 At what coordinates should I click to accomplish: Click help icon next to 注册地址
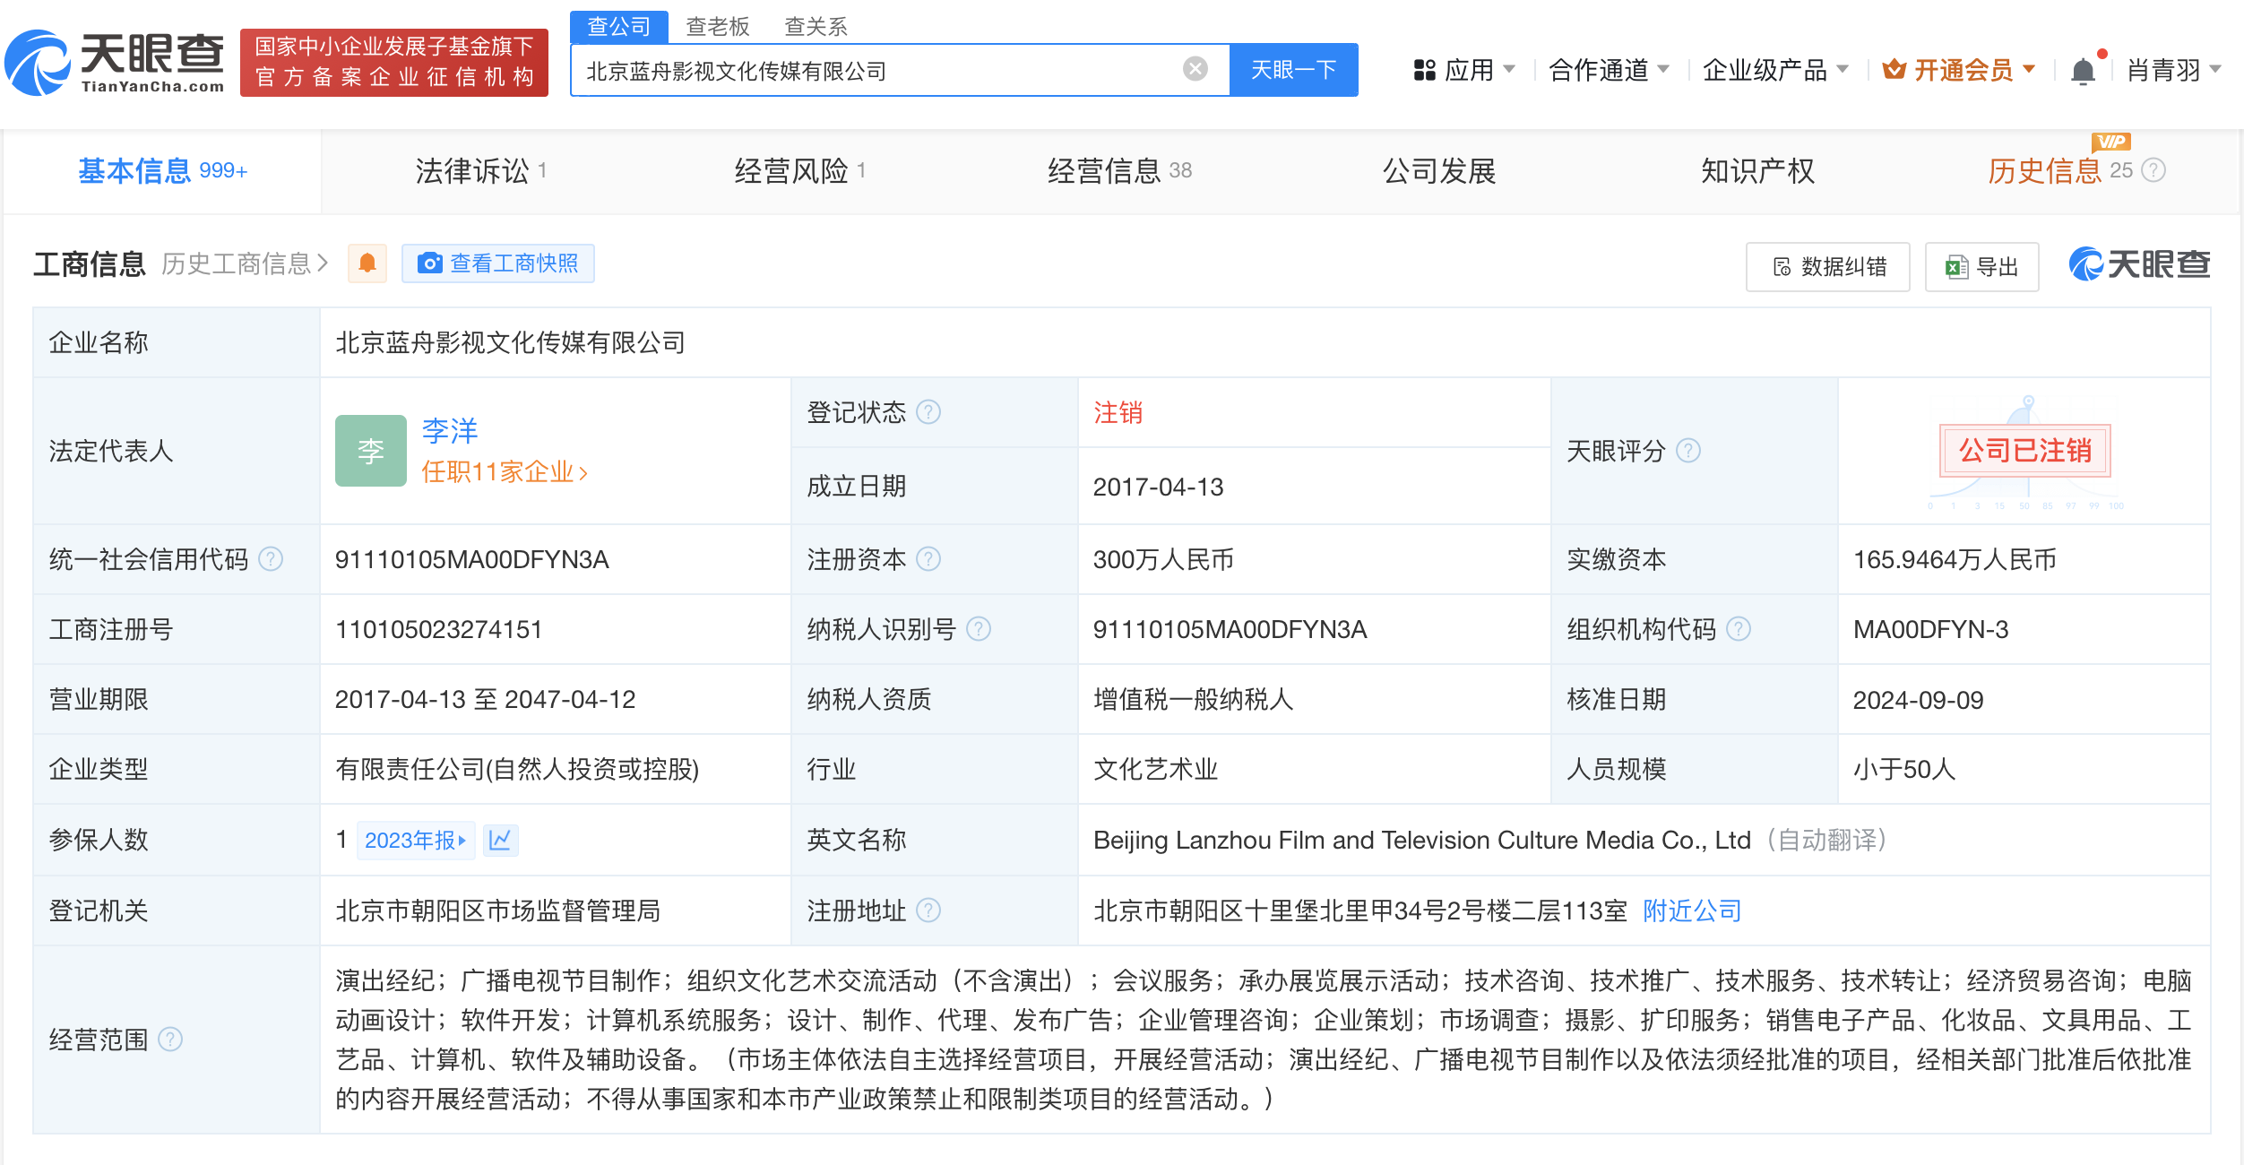pos(928,910)
